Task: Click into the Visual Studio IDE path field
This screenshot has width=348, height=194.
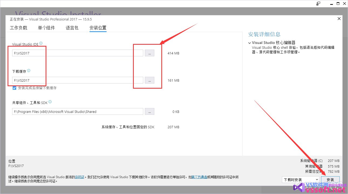Action: click(x=78, y=53)
